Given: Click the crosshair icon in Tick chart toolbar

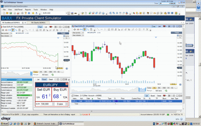Looking at the screenshot, I should point(3,30).
